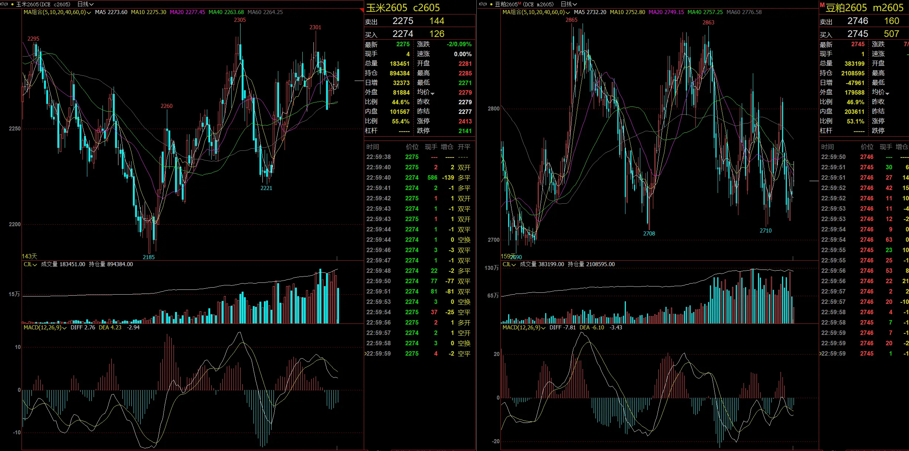Screen dimensions: 909x451
Task: Click the 时间 column header in soybean meal tick list
Action: (x=827, y=147)
